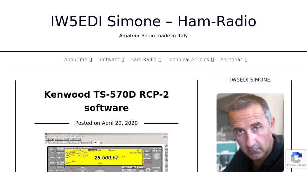307x172 pixels.
Task: Expand the Ham Radio submenu arrow
Action: [x=160, y=60]
